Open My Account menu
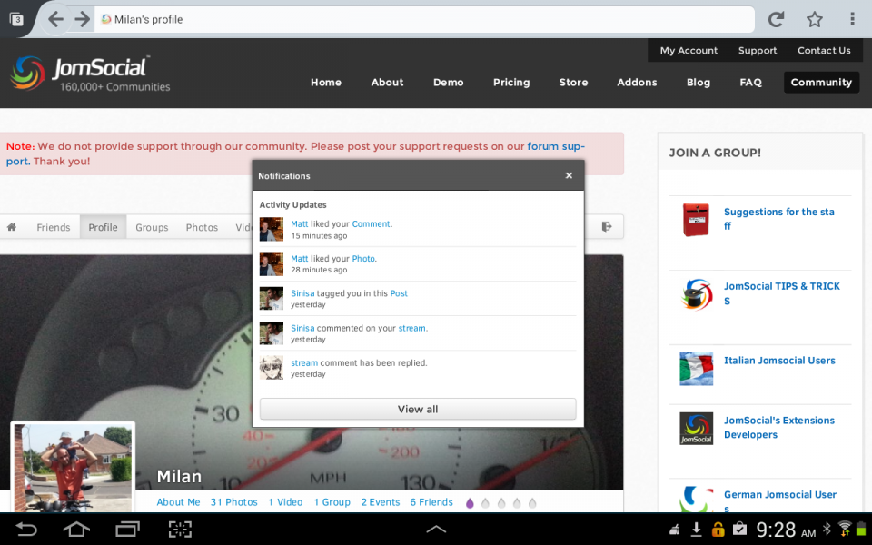872x545 pixels. 689,51
